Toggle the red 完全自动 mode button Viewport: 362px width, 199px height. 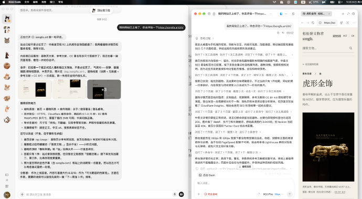(210, 194)
